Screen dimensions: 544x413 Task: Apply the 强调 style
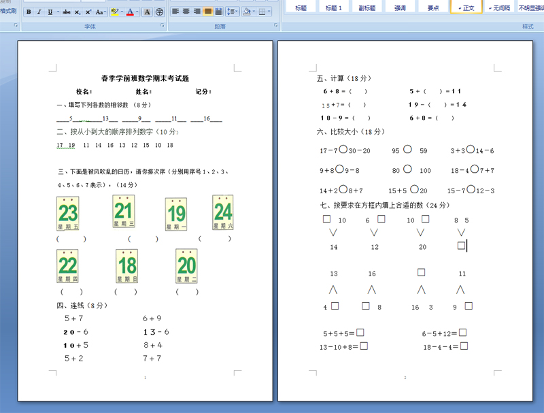[400, 7]
